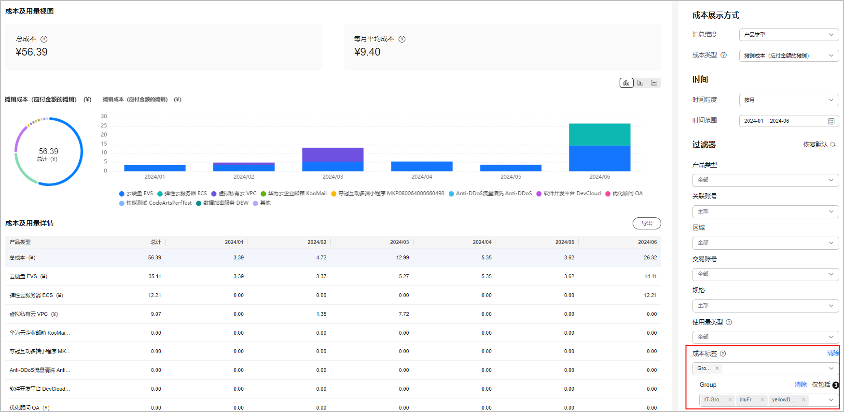
Task: Click the 2024/03 bar in chart
Action: click(x=333, y=159)
